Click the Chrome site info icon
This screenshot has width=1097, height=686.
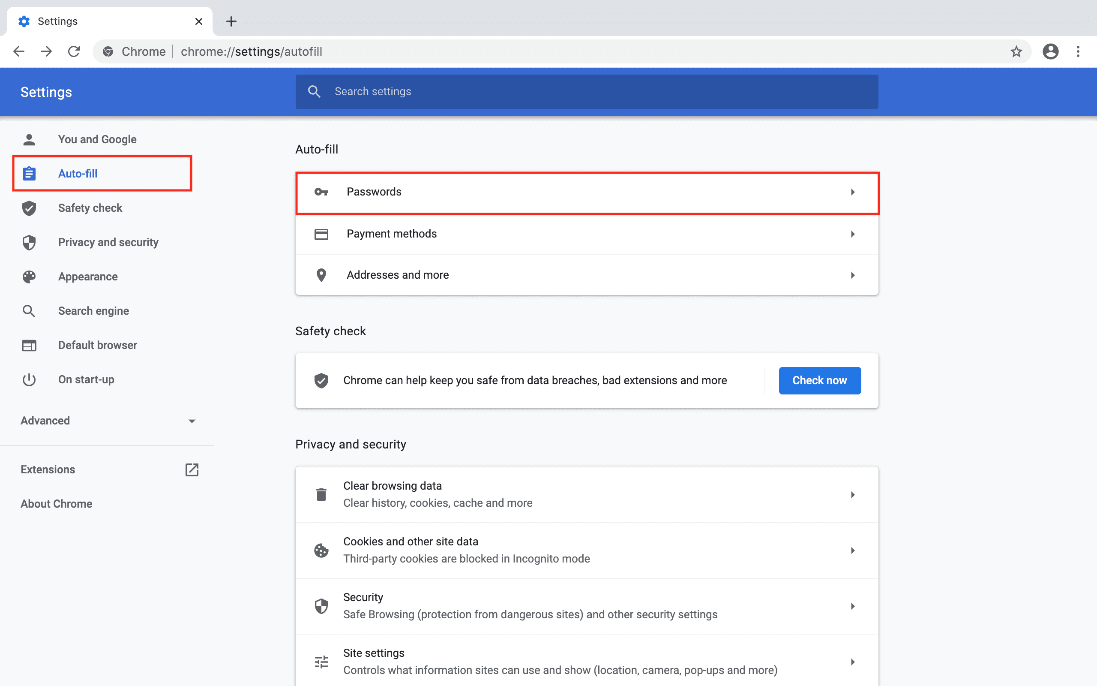pos(108,52)
